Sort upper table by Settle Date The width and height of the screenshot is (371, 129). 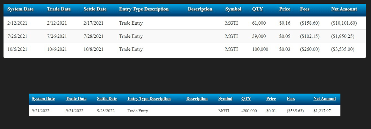[x=95, y=9]
